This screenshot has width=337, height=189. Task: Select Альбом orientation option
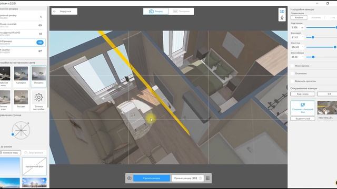coord(299,17)
